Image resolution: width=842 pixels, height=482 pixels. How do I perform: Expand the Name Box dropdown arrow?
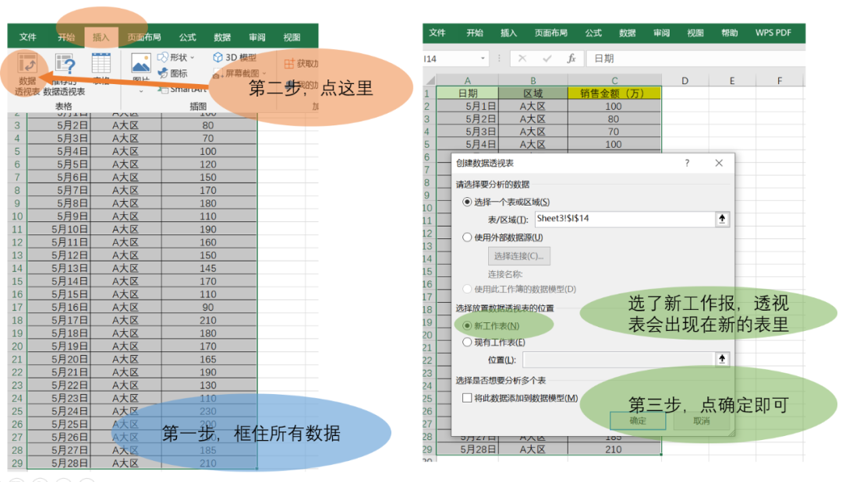coord(483,58)
